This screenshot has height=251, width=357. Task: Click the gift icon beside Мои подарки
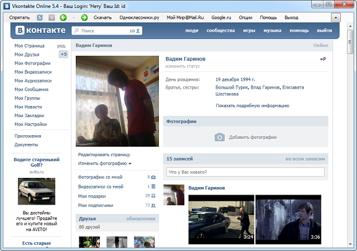[x=153, y=195]
